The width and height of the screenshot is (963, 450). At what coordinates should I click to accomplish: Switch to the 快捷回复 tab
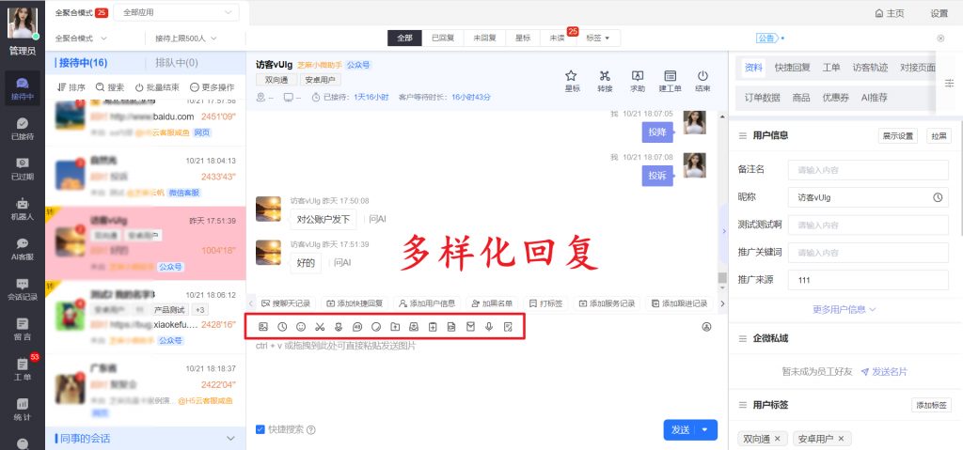[x=792, y=68]
